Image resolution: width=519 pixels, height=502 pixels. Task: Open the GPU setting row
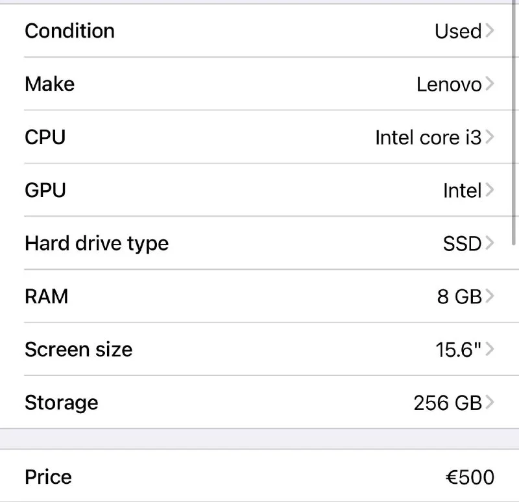(x=45, y=190)
